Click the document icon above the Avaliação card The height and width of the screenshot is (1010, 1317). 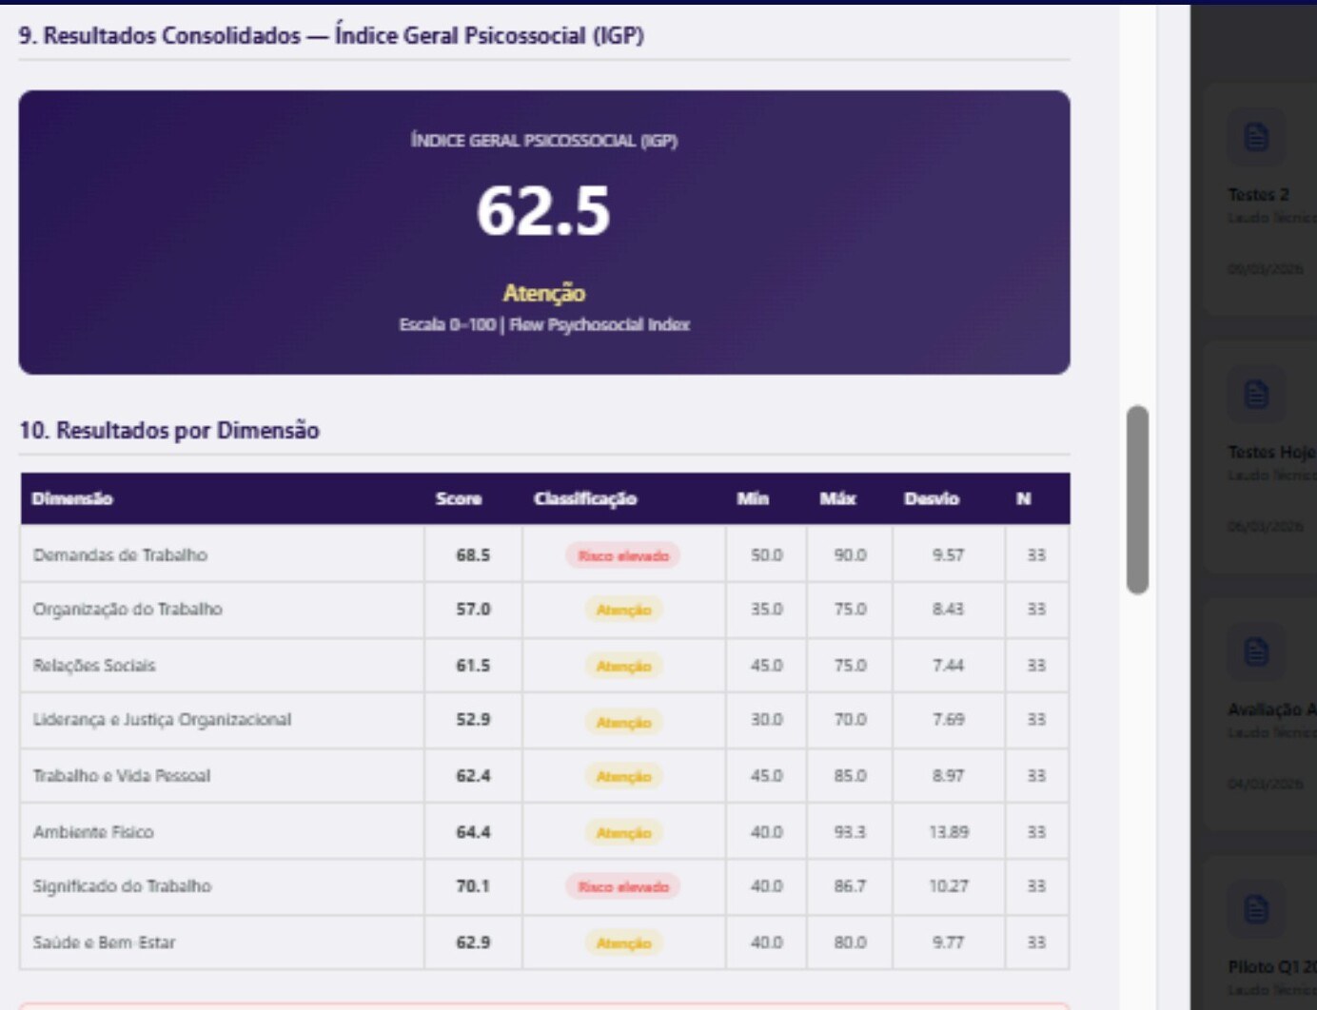click(x=1256, y=651)
